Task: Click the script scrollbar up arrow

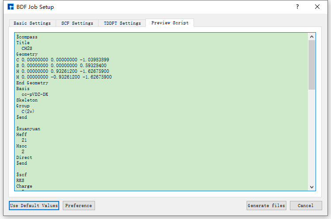Action: (312, 37)
